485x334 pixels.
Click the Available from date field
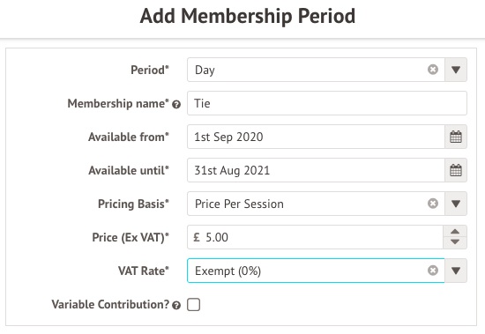(316, 137)
